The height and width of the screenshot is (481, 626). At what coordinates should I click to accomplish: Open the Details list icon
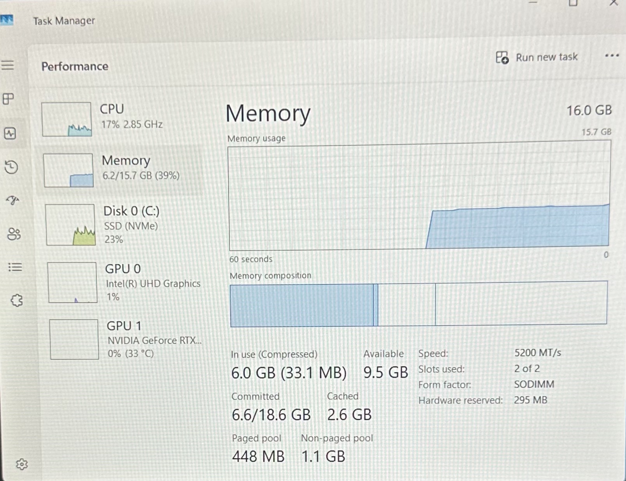click(15, 267)
